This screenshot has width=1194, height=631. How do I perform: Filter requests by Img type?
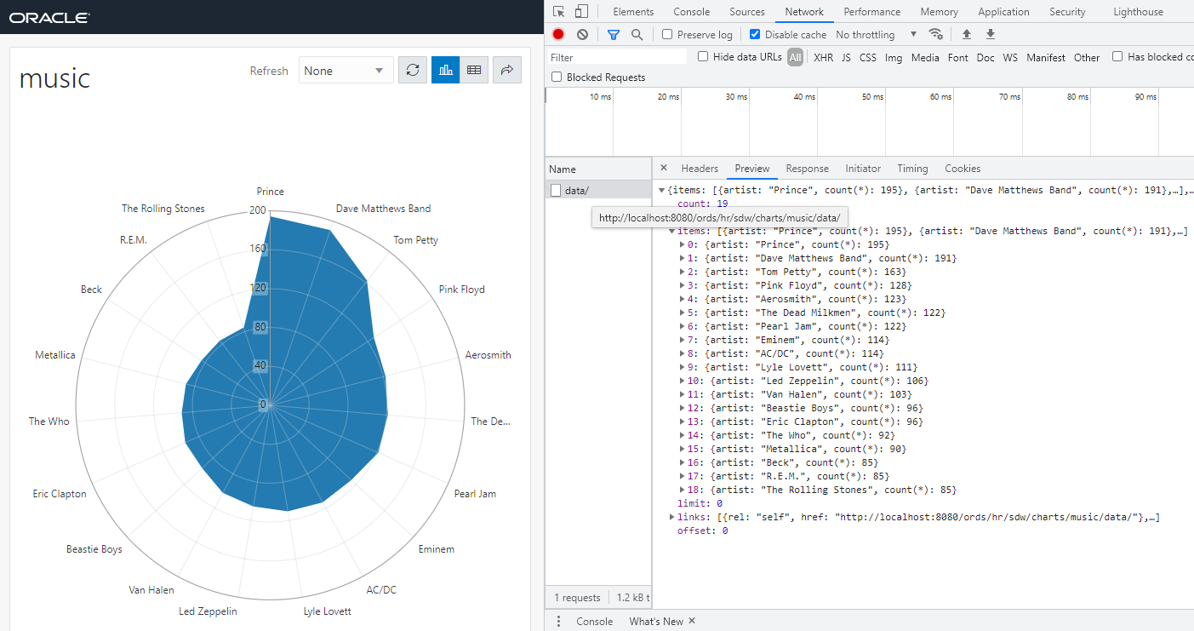(894, 57)
